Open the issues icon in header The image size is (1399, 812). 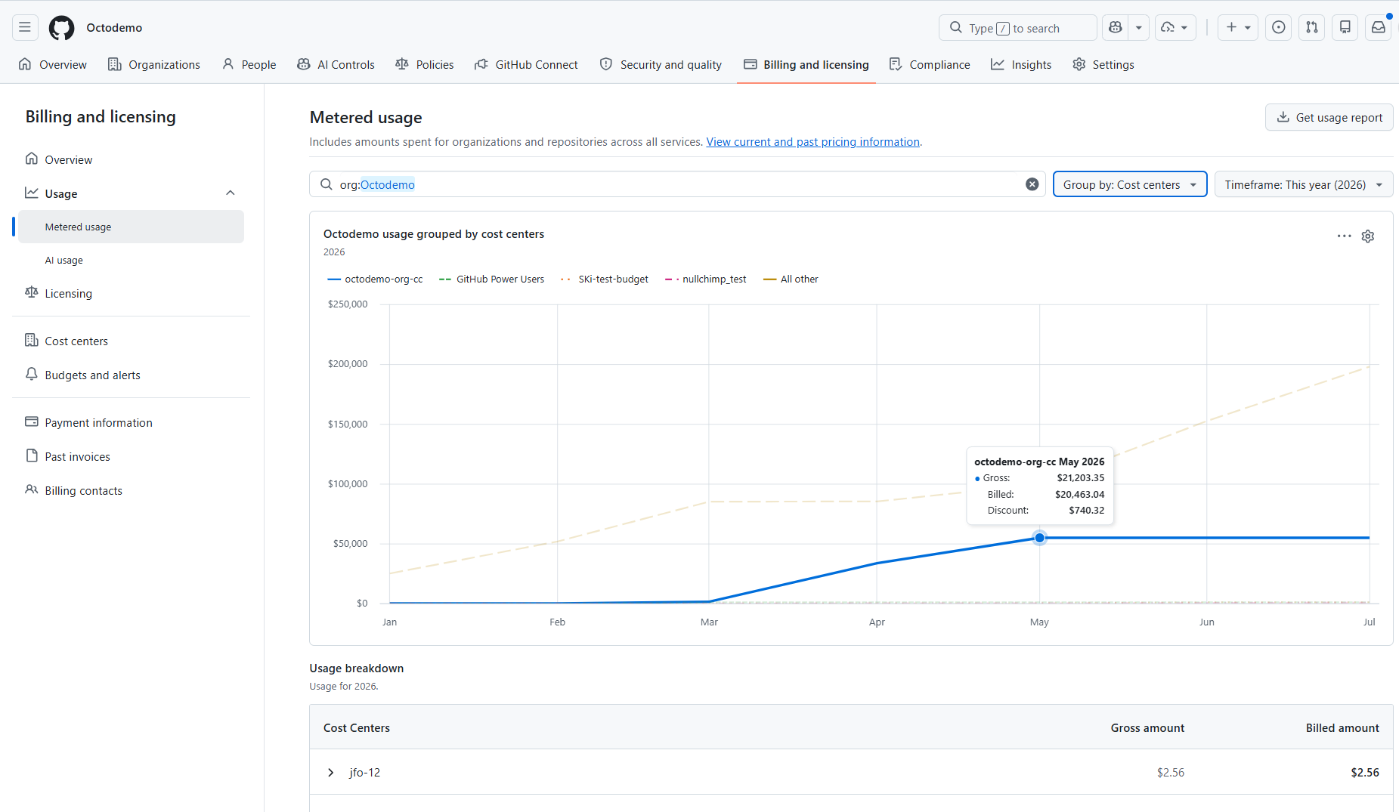pyautogui.click(x=1279, y=28)
